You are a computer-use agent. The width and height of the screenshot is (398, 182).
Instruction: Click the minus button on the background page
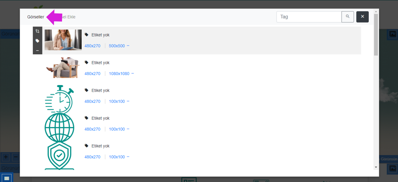[16, 157]
